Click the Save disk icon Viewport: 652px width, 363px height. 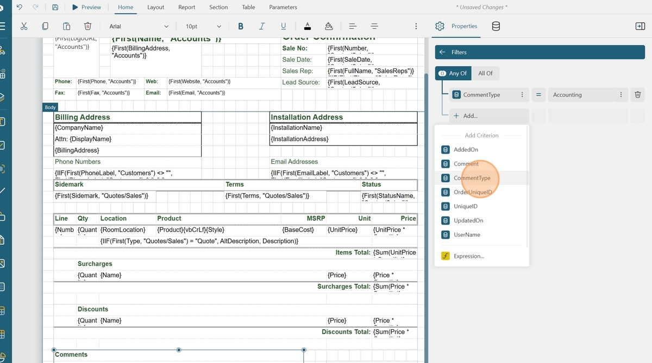click(55, 7)
